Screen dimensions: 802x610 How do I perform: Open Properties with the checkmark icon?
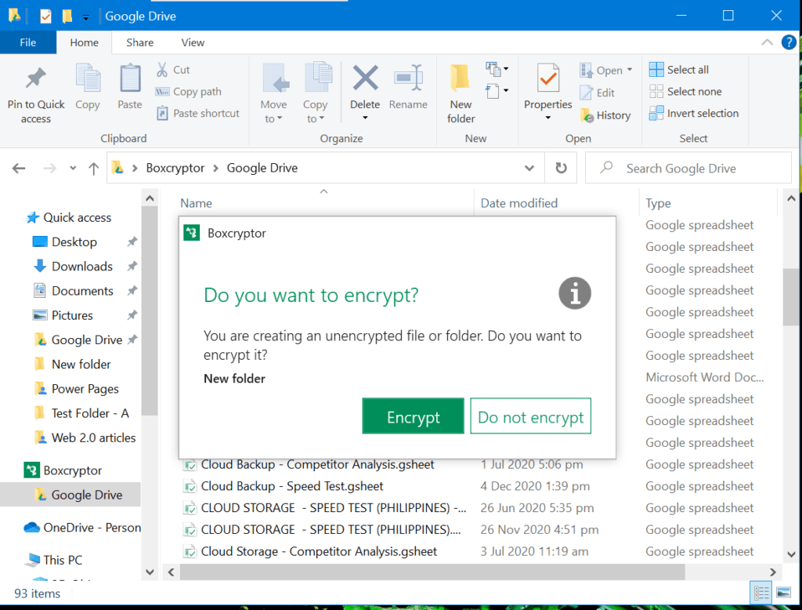pos(547,79)
